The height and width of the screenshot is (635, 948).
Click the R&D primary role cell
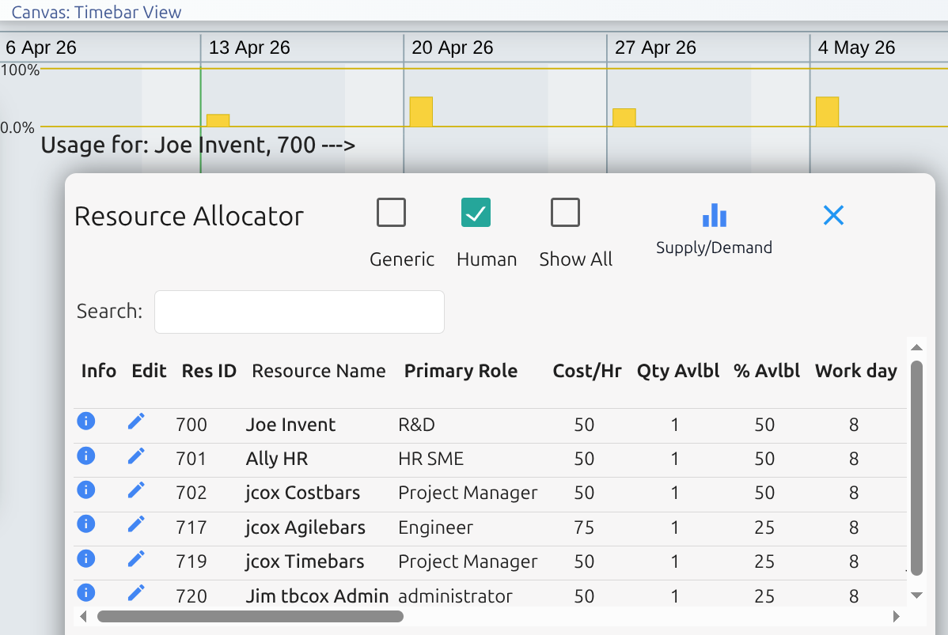click(x=416, y=425)
